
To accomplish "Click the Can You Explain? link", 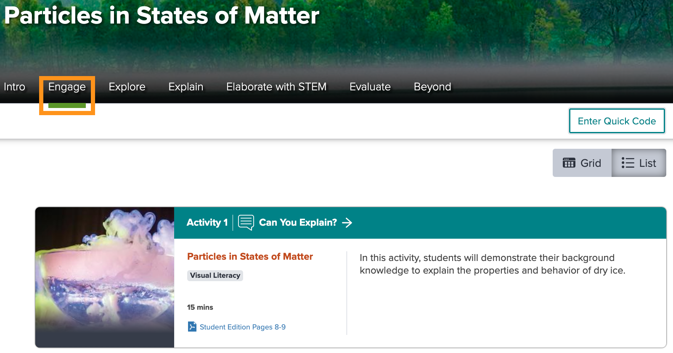I will 298,223.
